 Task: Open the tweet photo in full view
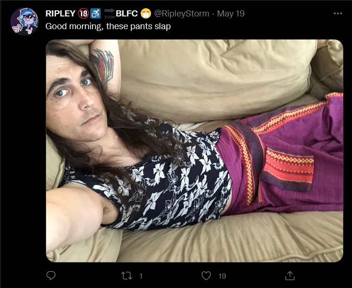194,151
